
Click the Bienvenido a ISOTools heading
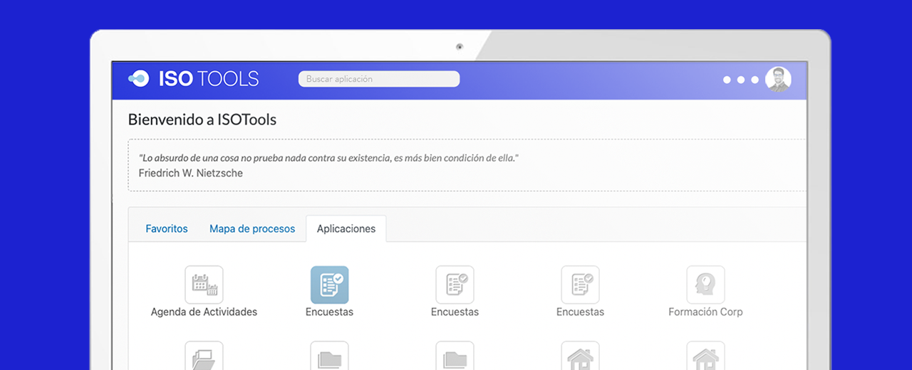[x=202, y=120]
